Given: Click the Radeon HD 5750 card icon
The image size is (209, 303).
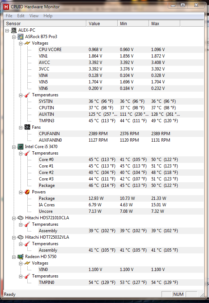Looking at the screenshot, I should [x=21, y=257].
